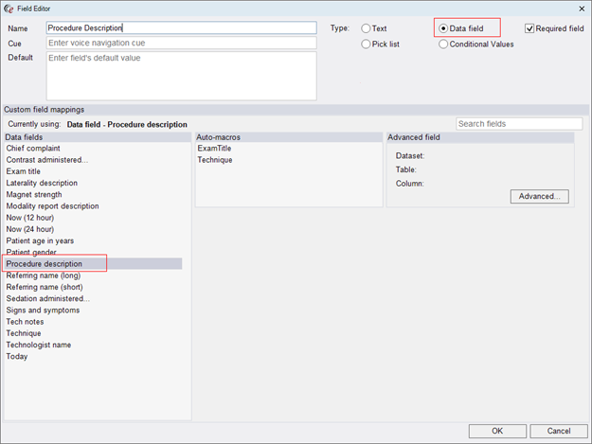Select the Data field radio button
Viewport: 592px width, 444px height.
[x=443, y=28]
